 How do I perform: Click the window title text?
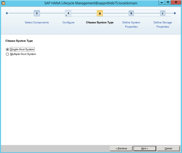[x=91, y=3]
